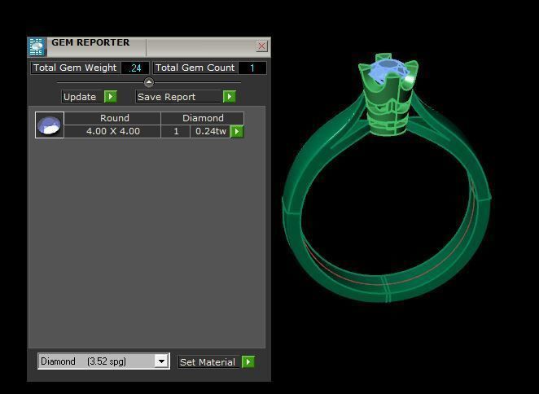Select the blue gemstone on the ring model
This screenshot has height=394, width=539.
click(388, 71)
